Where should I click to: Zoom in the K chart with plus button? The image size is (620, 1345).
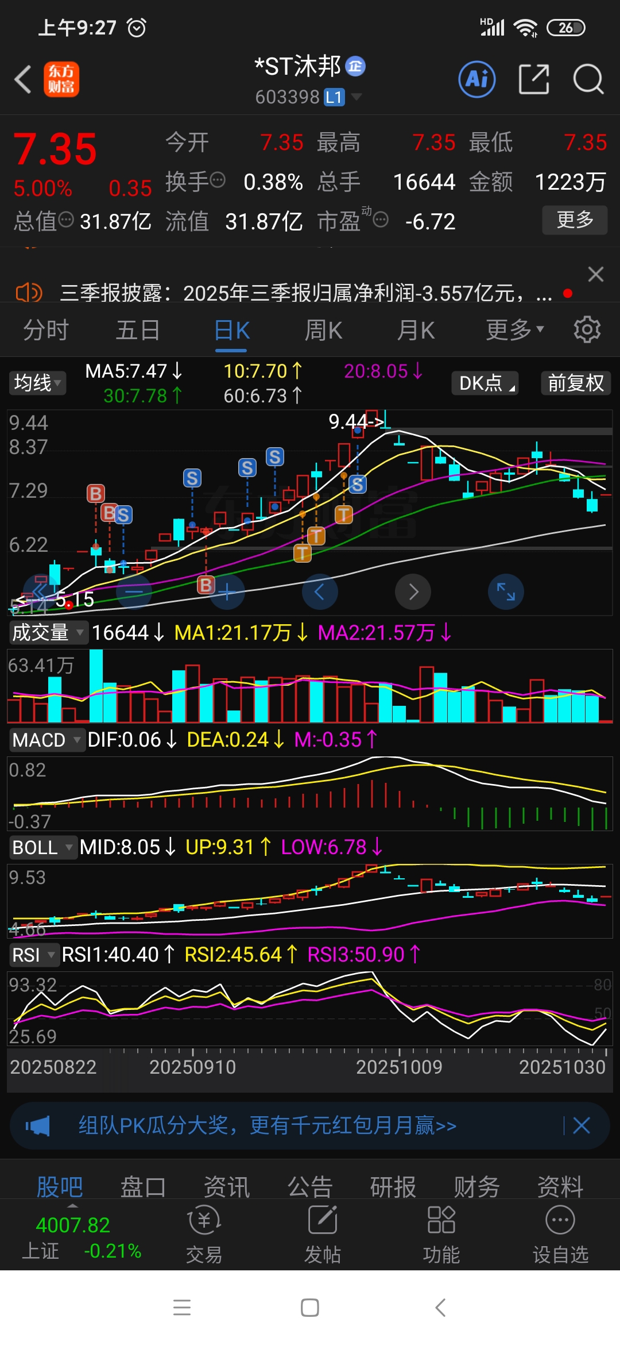tap(227, 591)
